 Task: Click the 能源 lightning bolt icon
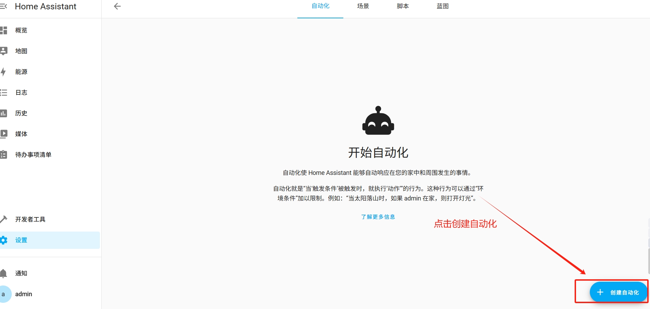(x=3, y=72)
